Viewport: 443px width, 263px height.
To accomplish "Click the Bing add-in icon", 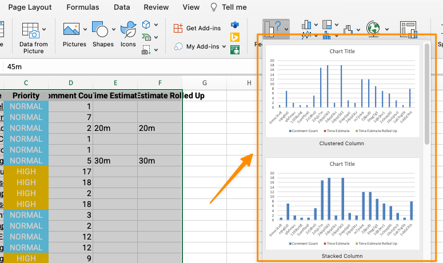I will click(234, 37).
